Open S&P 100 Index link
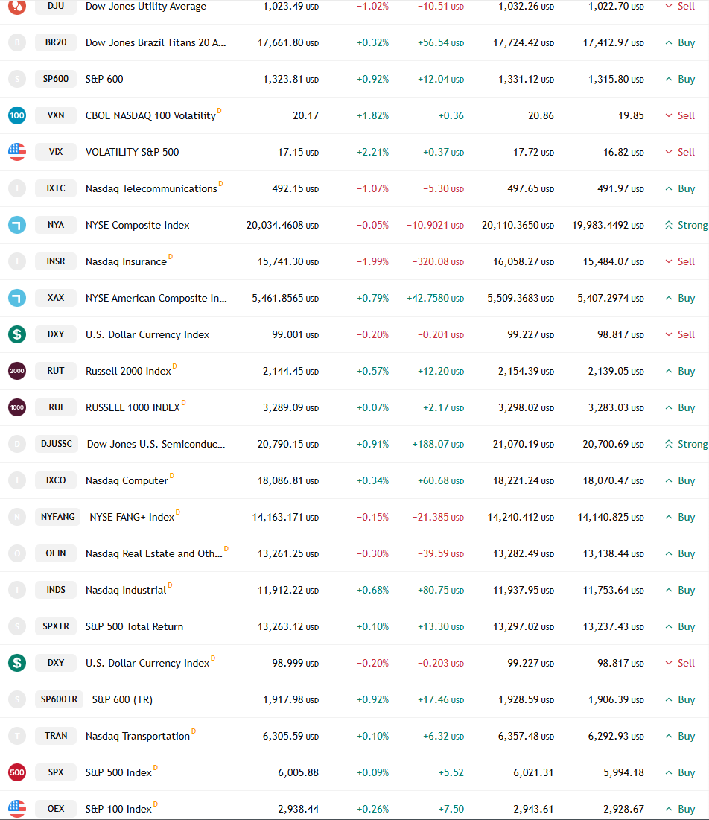The width and height of the screenshot is (709, 820). click(x=118, y=809)
